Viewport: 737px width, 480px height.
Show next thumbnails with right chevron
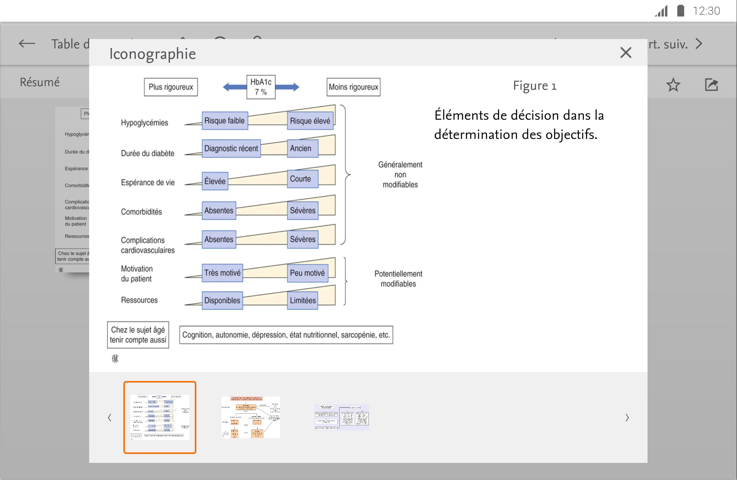[x=627, y=418]
